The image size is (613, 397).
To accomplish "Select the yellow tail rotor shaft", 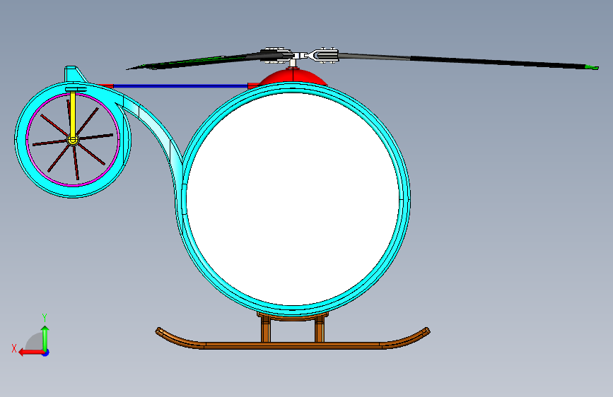I will 73,114.
